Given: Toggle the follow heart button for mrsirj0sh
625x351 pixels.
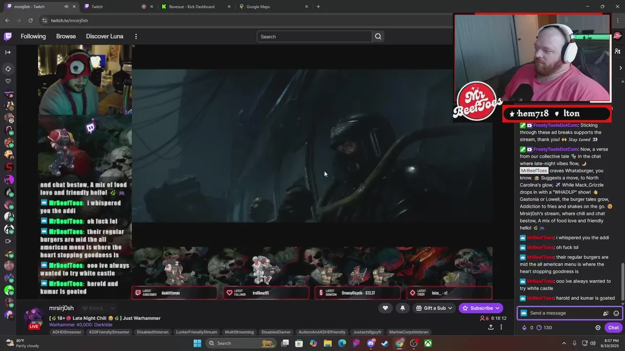Looking at the screenshot, I should [x=385, y=308].
